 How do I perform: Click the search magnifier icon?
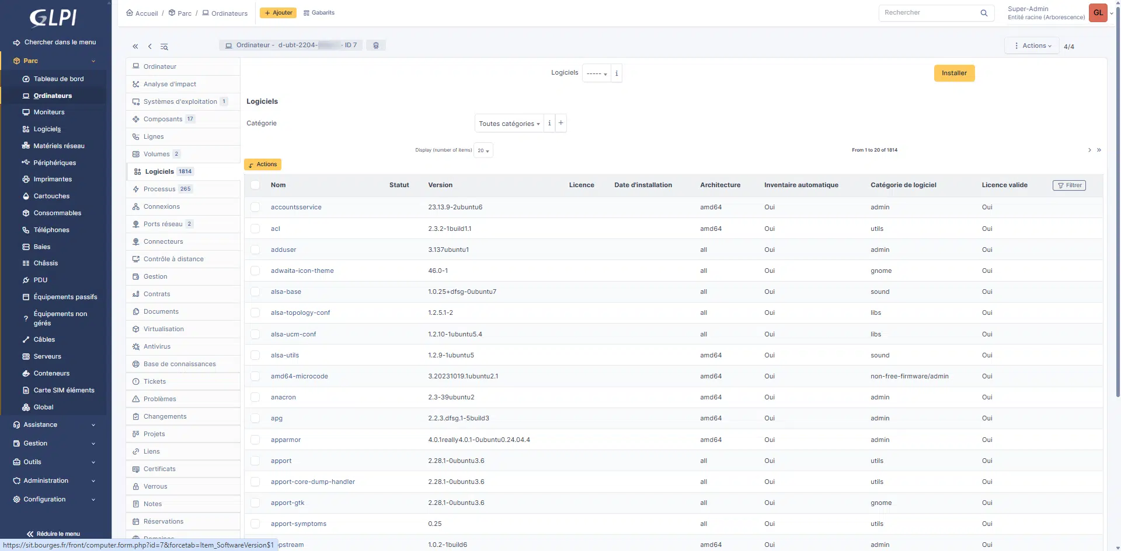[984, 13]
